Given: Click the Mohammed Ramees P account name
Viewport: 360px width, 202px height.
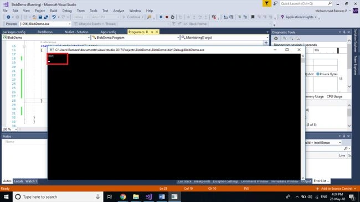Looking at the screenshot, I should point(331,11).
